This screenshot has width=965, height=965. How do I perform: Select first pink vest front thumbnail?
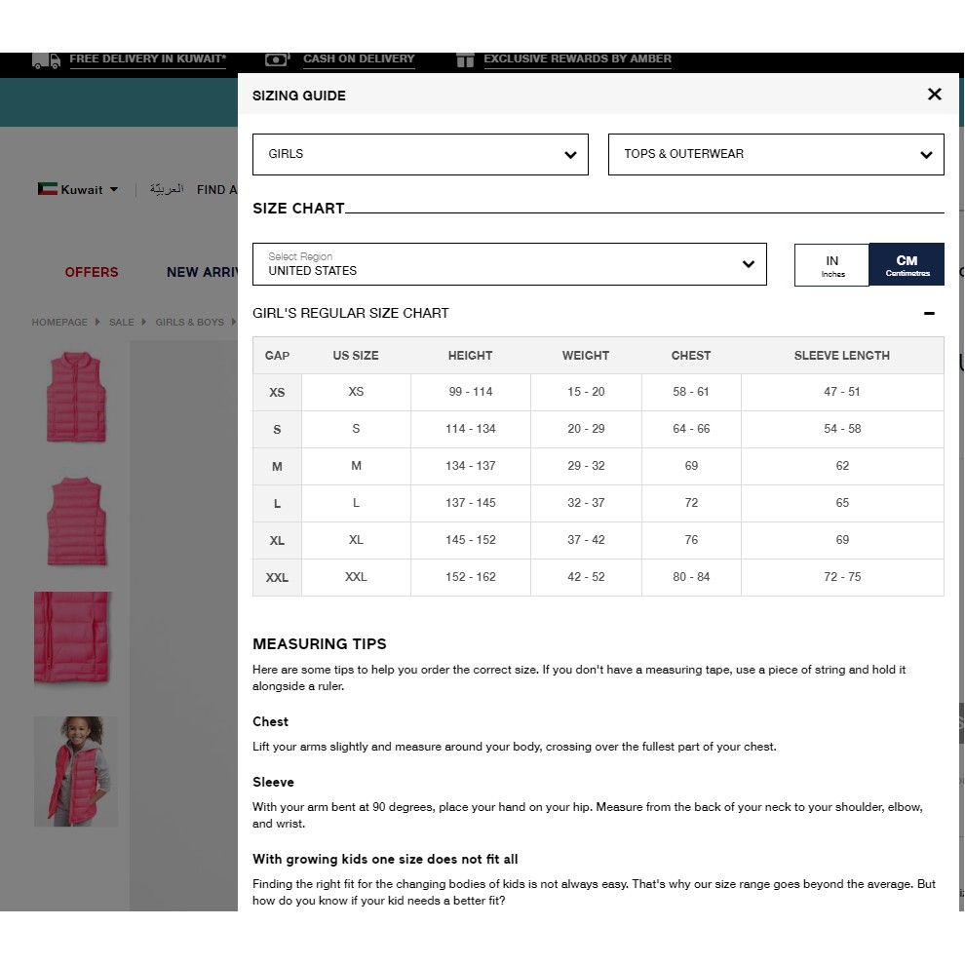point(76,397)
